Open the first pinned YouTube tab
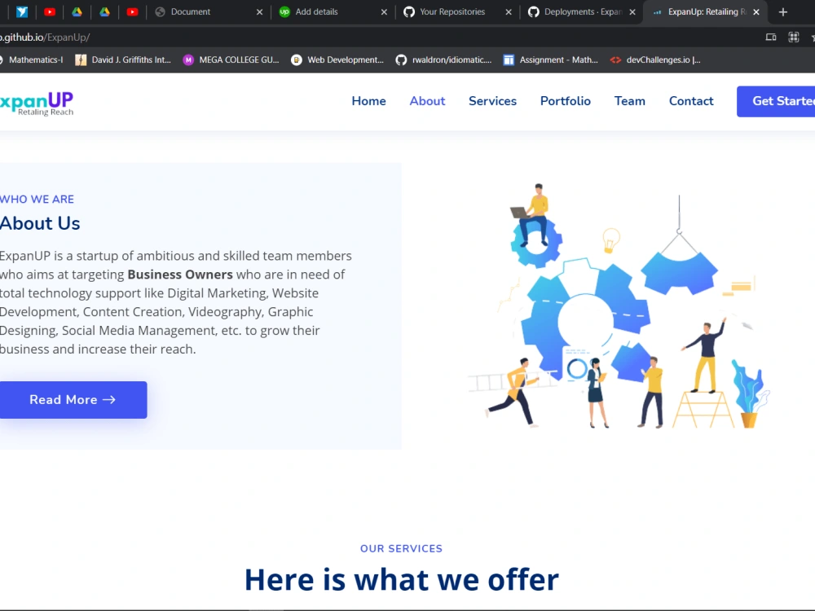Image resolution: width=815 pixels, height=611 pixels. tap(50, 11)
